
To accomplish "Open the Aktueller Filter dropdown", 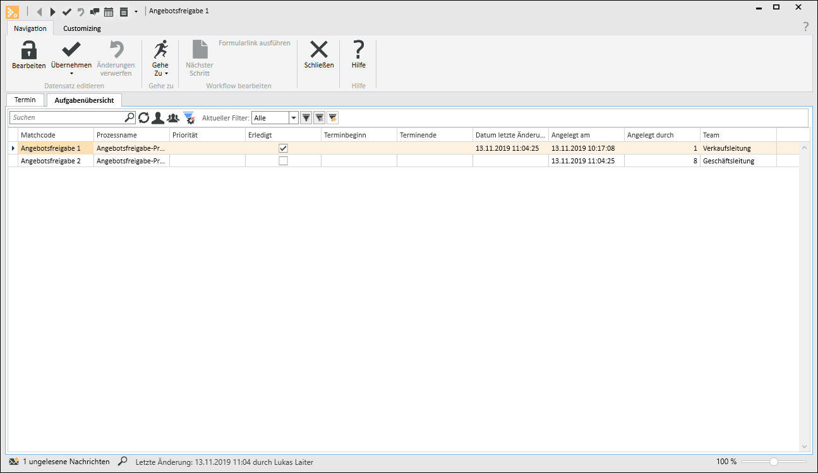I will (x=294, y=118).
